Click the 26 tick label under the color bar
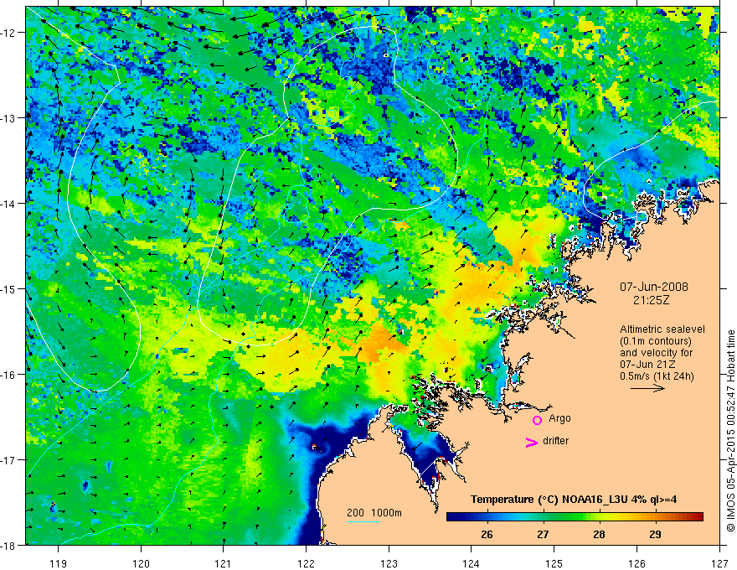The image size is (737, 570). 487,534
